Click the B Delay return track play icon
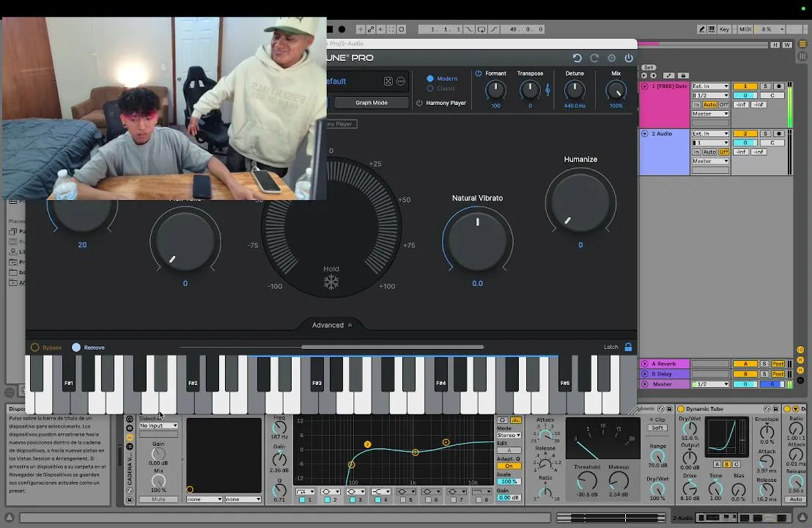The height and width of the screenshot is (528, 812). coord(645,373)
